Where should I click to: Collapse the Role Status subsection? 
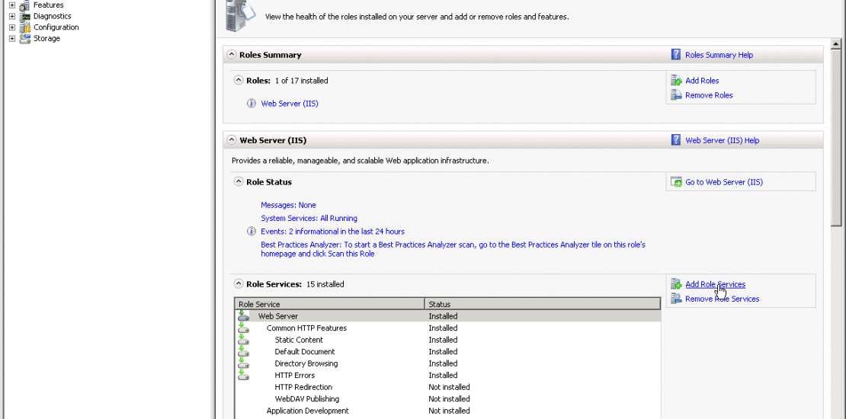[239, 182]
